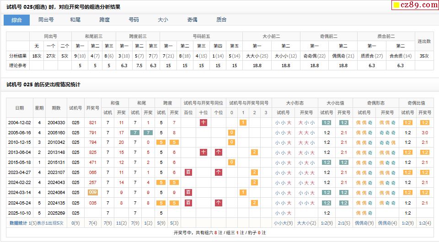This screenshot has height=242, width=439.
Task: Open the cz89.com logo in the corner
Action: (x=416, y=5)
